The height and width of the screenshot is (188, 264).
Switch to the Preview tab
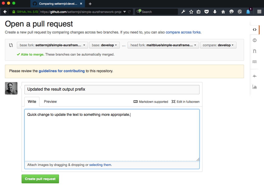50,102
